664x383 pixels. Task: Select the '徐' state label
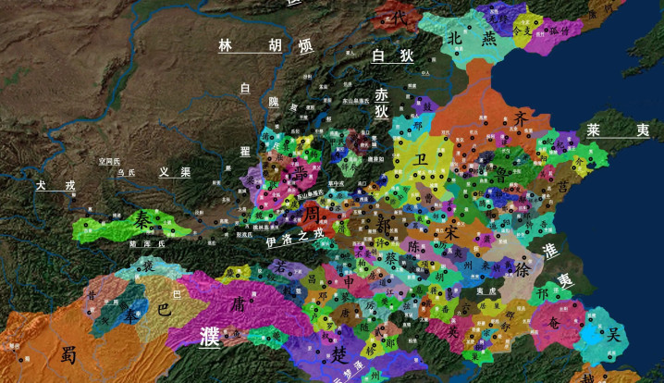(x=523, y=269)
